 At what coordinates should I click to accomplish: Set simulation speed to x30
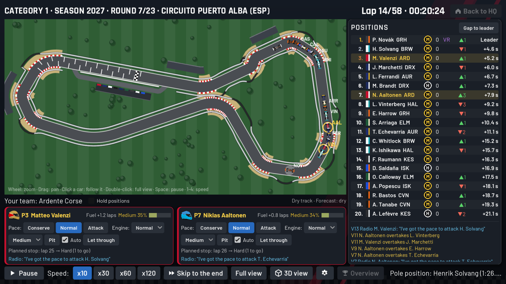pos(104,273)
